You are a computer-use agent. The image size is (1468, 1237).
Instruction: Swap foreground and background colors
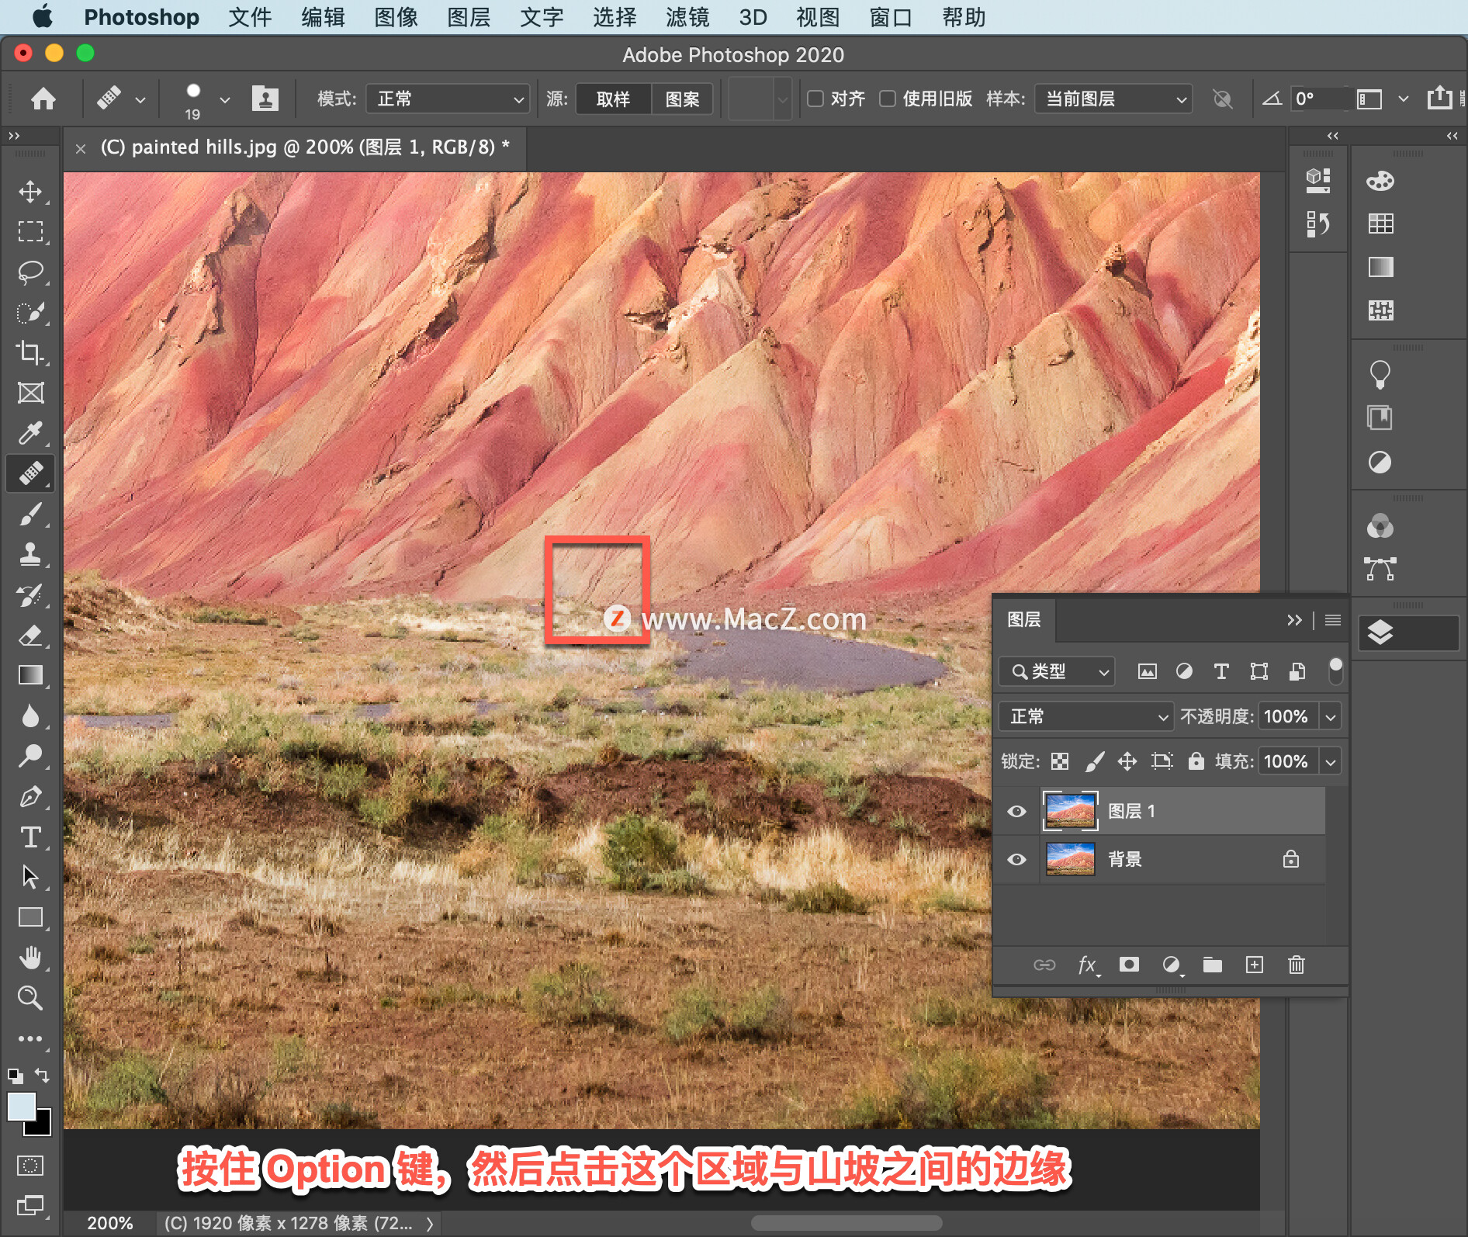(x=43, y=1076)
